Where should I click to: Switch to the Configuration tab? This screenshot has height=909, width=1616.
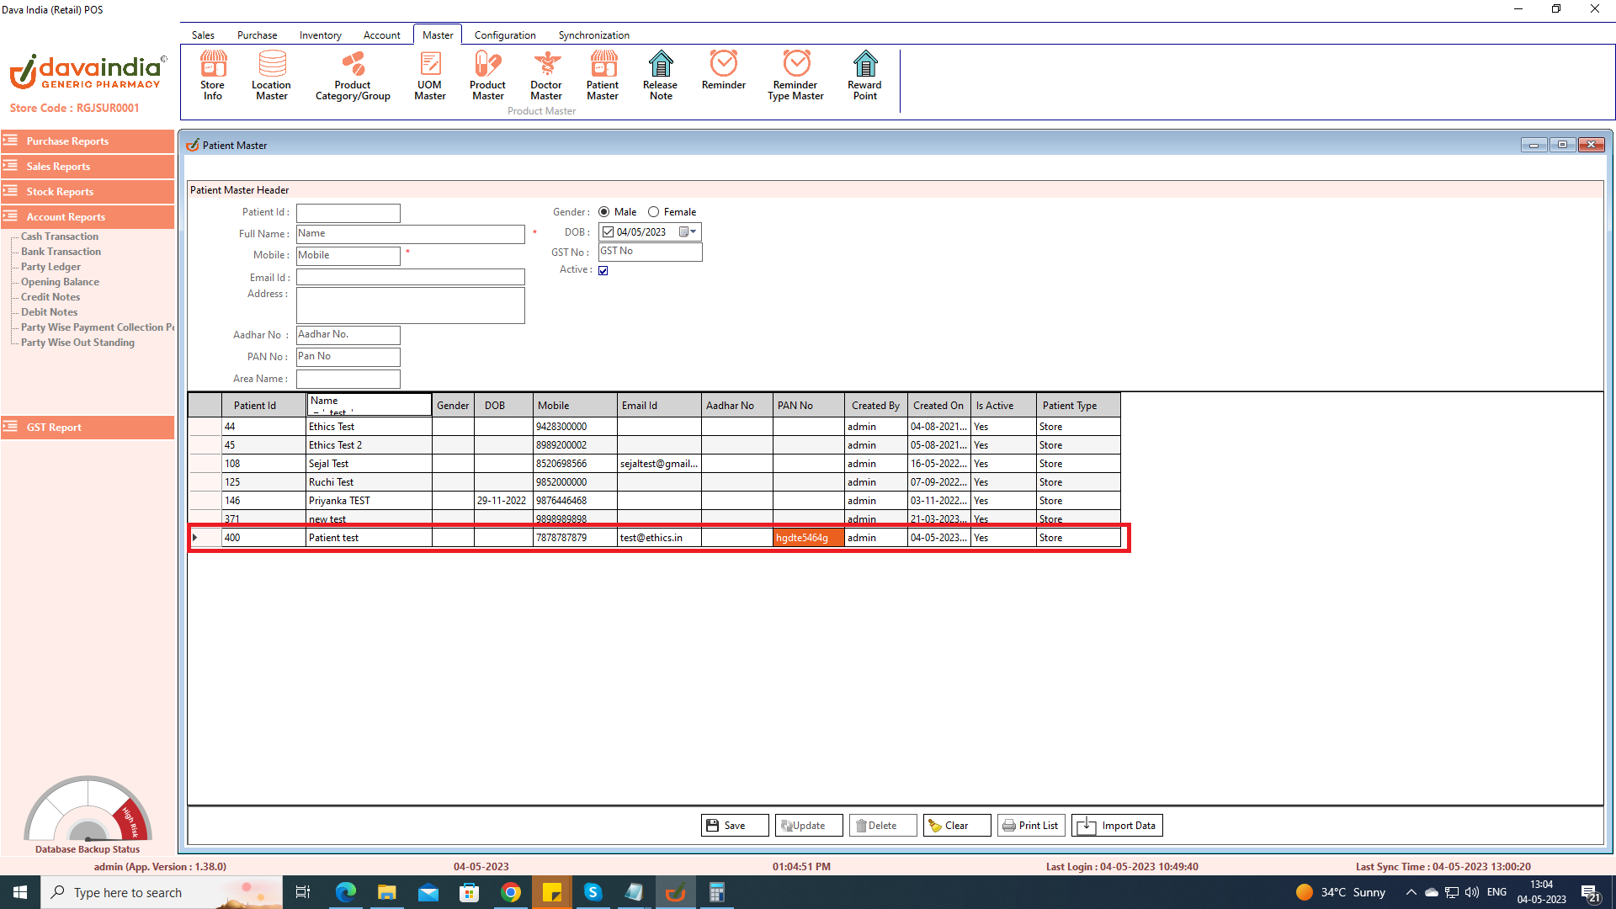click(x=504, y=35)
